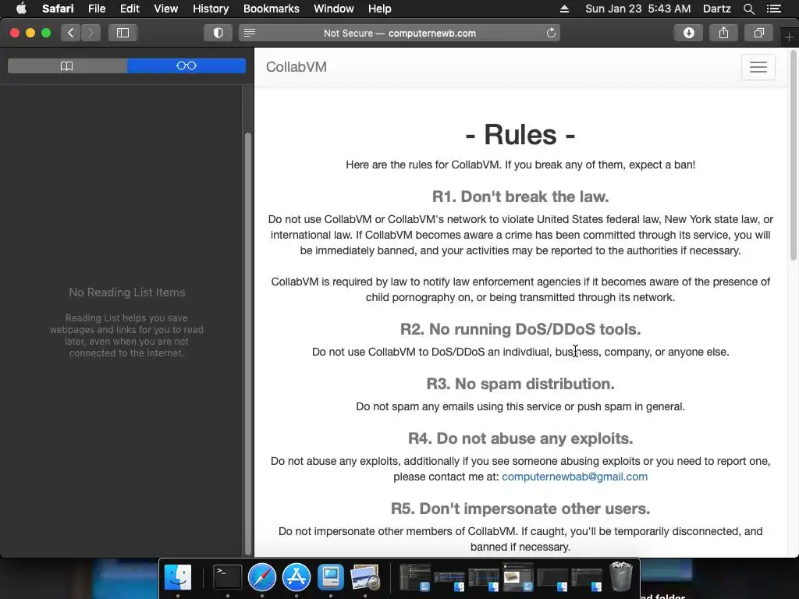
Task: Open the Apple menu
Action: tap(21, 9)
